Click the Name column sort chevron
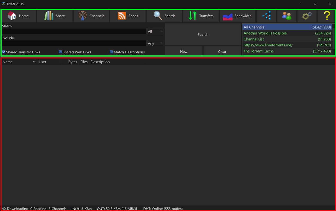This screenshot has height=211, width=336. pyautogui.click(x=34, y=62)
